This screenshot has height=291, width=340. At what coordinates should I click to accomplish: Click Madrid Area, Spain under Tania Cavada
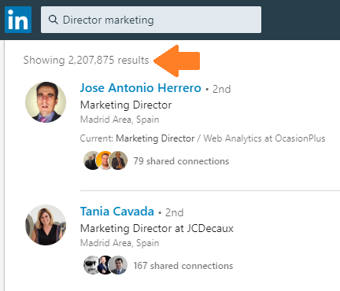pyautogui.click(x=120, y=243)
